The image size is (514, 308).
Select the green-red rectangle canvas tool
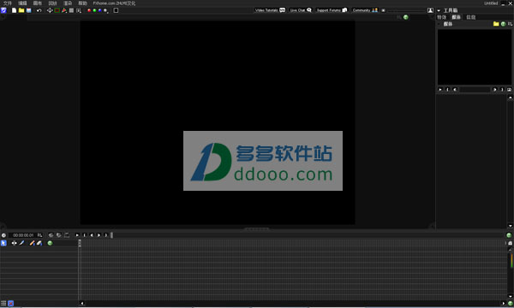[x=57, y=10]
